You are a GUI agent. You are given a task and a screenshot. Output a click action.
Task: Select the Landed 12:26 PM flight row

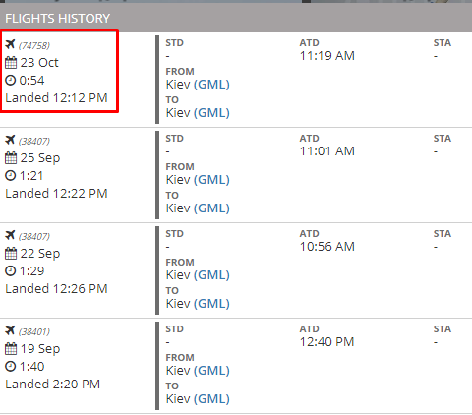(236, 270)
